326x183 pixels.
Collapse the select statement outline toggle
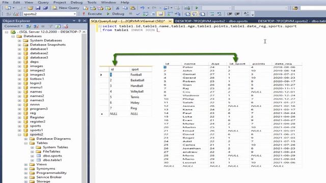(x=100, y=26)
